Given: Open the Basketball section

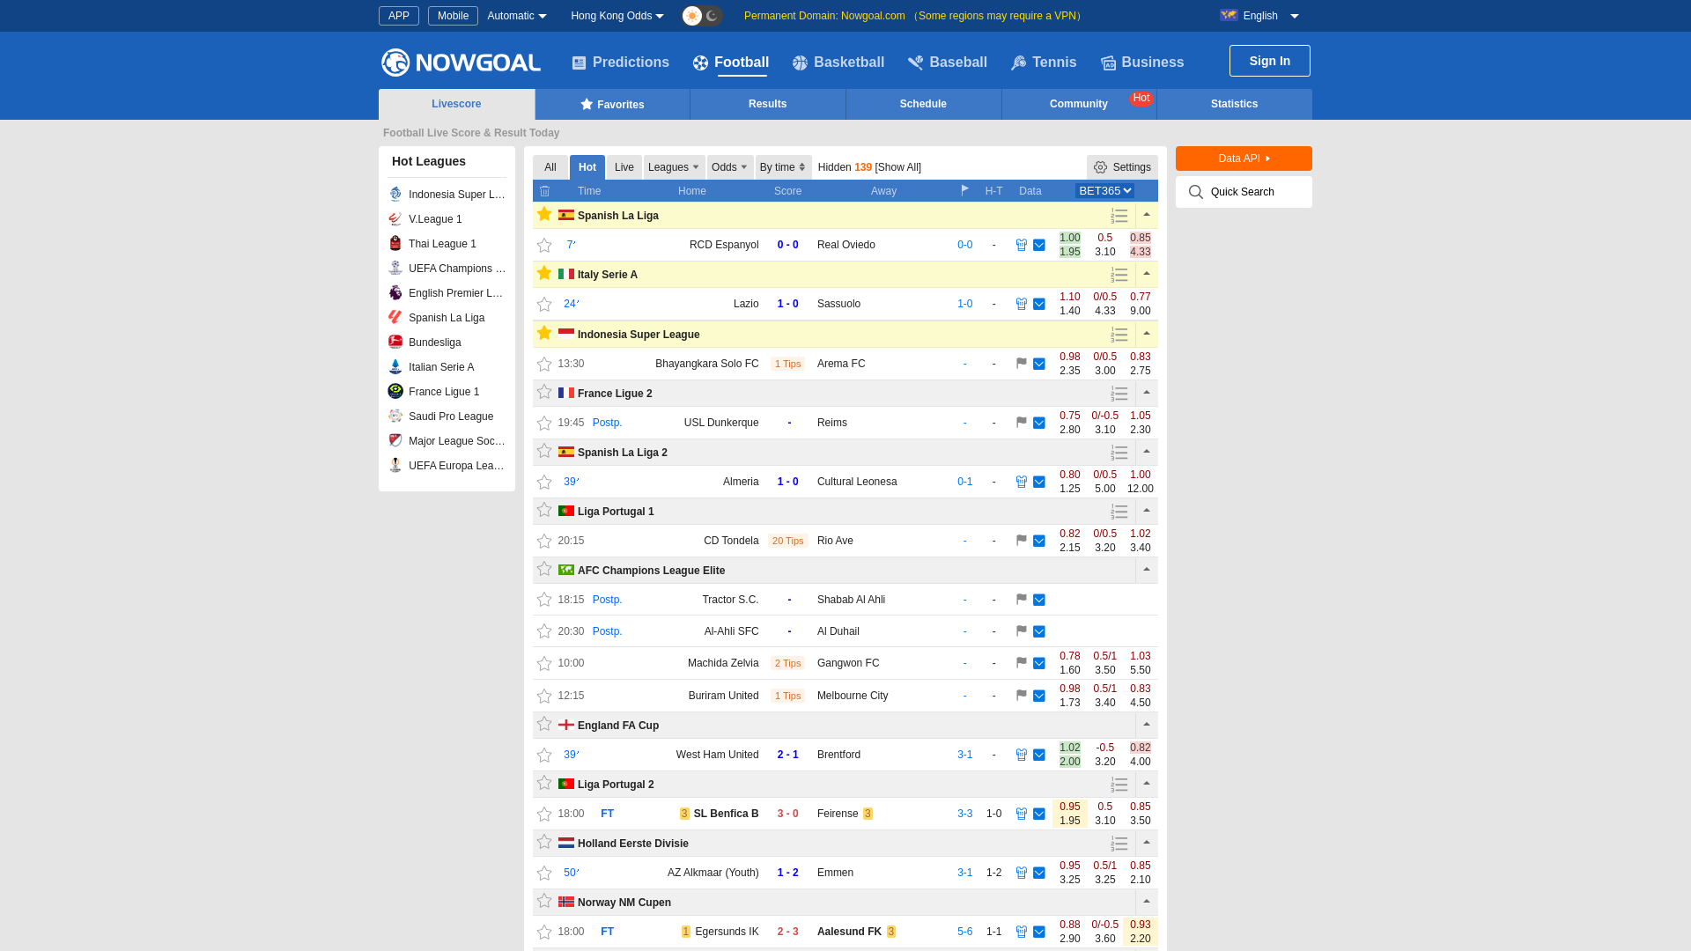Looking at the screenshot, I should coord(838,63).
